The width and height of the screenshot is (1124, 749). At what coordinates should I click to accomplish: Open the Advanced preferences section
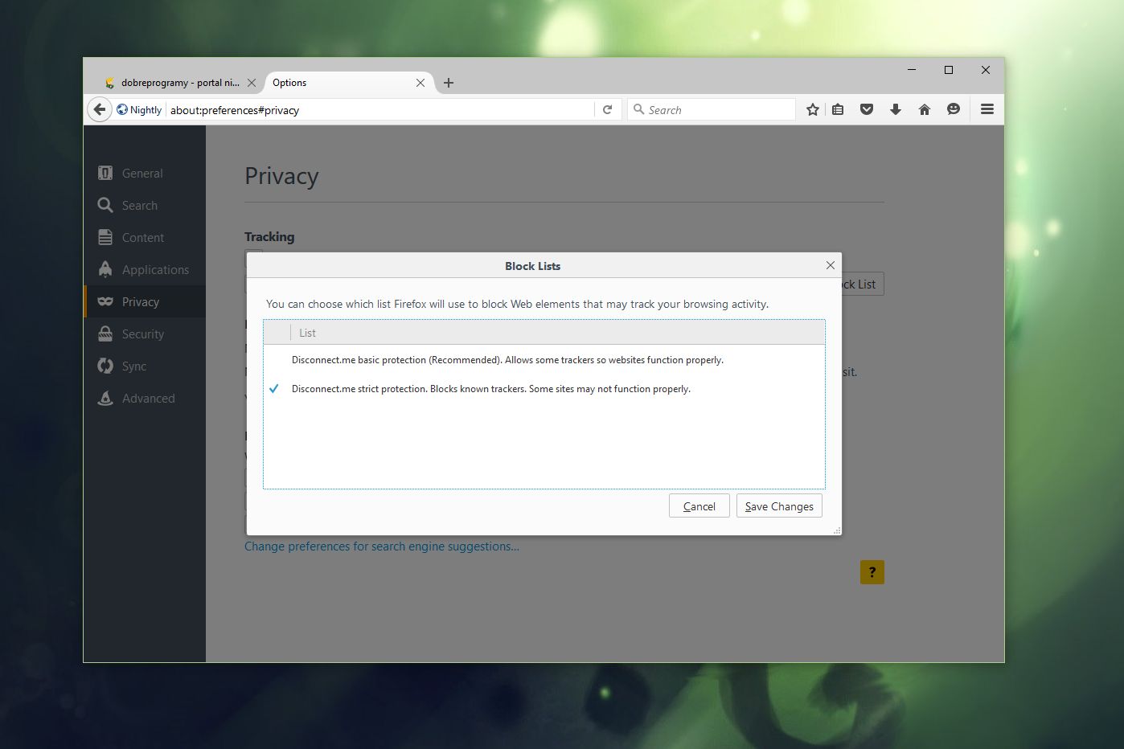[145, 398]
